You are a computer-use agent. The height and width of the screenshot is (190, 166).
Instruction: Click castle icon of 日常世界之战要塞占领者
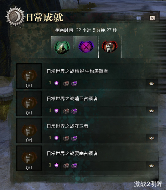coord(29,157)
